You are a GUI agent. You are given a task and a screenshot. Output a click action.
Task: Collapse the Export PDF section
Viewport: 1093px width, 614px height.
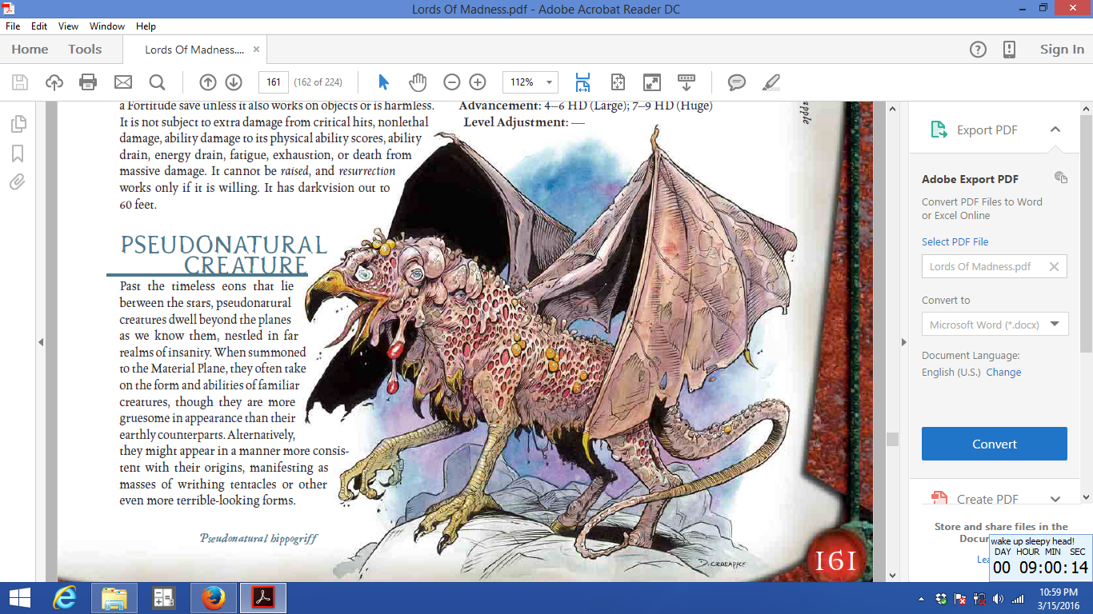[1055, 130]
